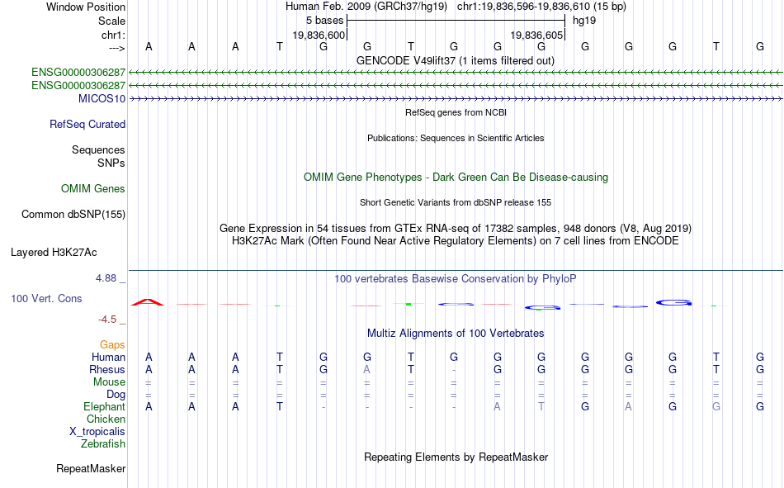Click the MICOS10 gene label
Image resolution: width=784 pixels, height=488 pixels.
coord(102,98)
